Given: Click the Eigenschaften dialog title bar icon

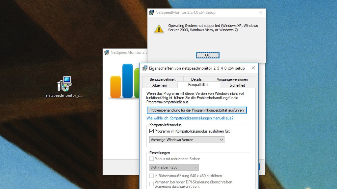Looking at the screenshot, I should pyautogui.click(x=145, y=68).
